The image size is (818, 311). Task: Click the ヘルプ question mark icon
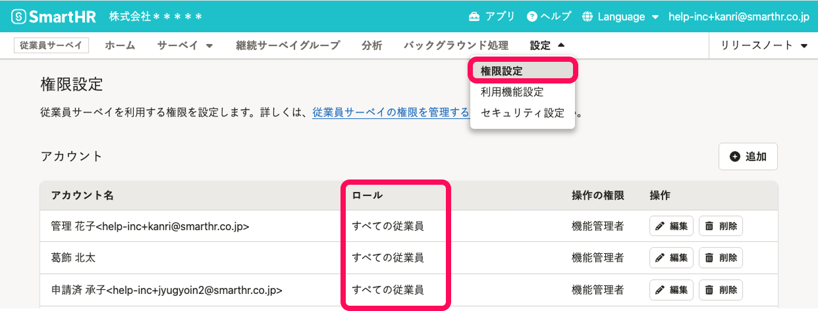pos(532,16)
